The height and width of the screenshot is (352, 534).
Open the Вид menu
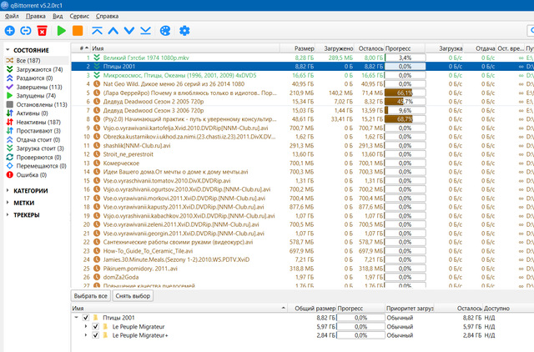point(58,16)
